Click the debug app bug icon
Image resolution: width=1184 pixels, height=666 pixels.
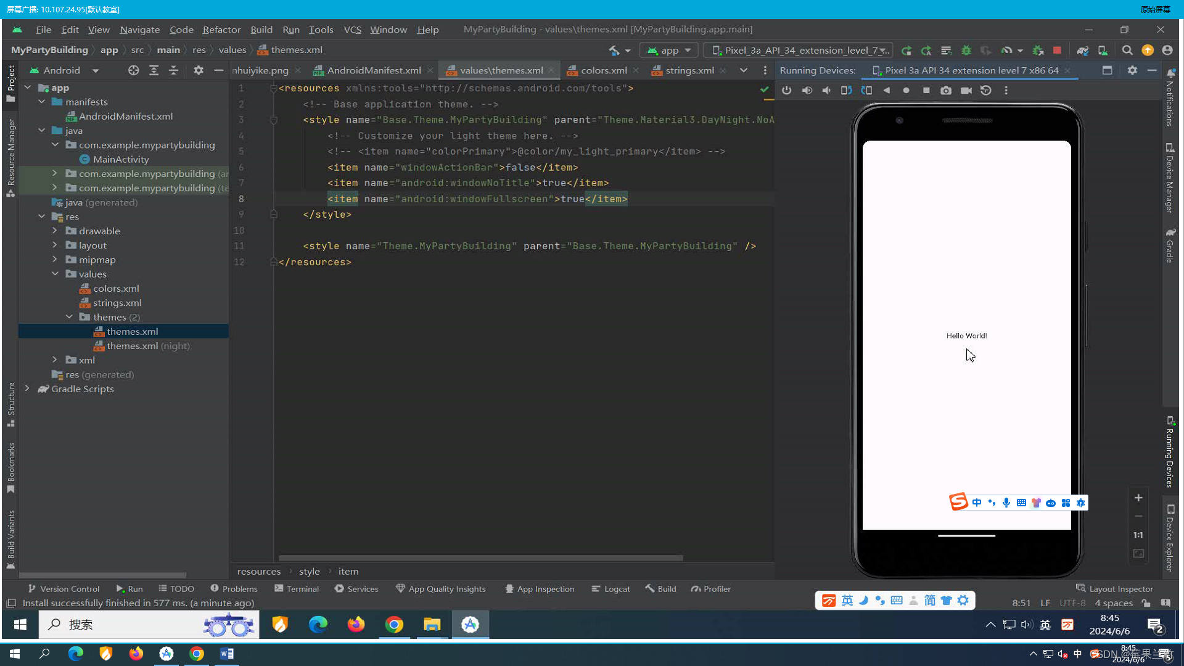tap(966, 50)
